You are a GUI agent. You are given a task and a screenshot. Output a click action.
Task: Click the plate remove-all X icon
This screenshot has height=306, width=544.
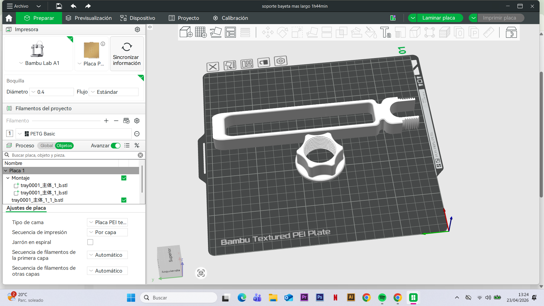pyautogui.click(x=213, y=67)
